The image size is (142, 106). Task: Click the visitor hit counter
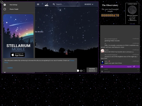110,15
